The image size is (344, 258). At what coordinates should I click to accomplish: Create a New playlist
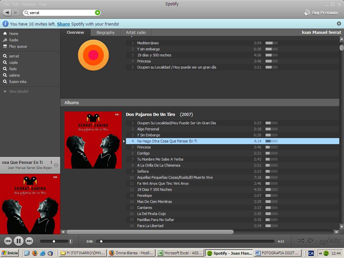pyautogui.click(x=19, y=91)
